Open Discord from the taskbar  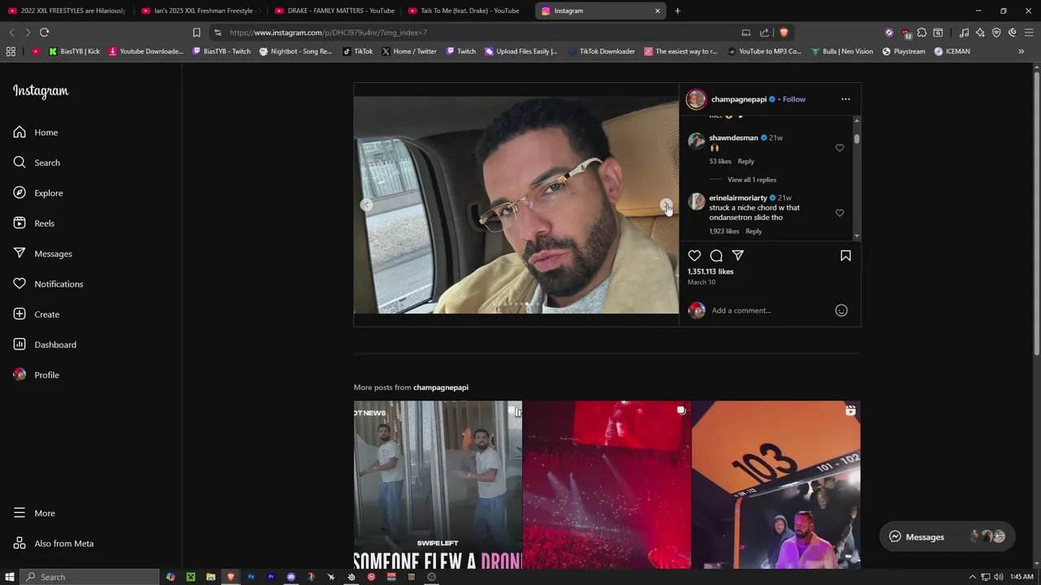click(291, 577)
